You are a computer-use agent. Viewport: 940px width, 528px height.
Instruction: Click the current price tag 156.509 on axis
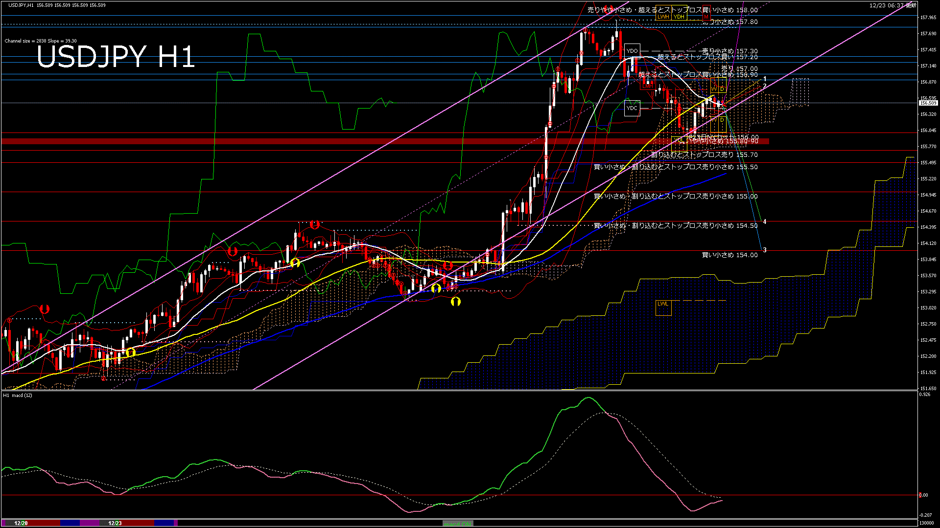928,103
